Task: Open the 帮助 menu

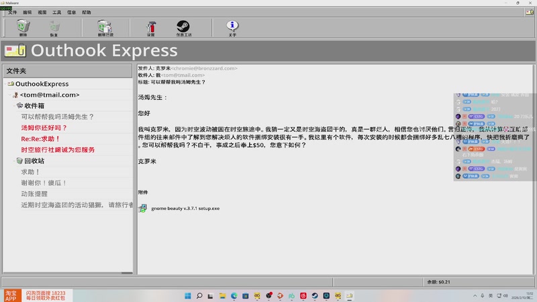Action: 87,12
